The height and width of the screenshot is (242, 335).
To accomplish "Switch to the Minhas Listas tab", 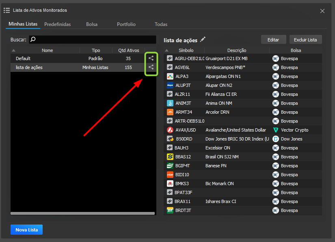I will [x=23, y=24].
